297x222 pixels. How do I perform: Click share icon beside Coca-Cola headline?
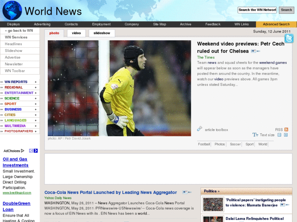(x=187, y=192)
